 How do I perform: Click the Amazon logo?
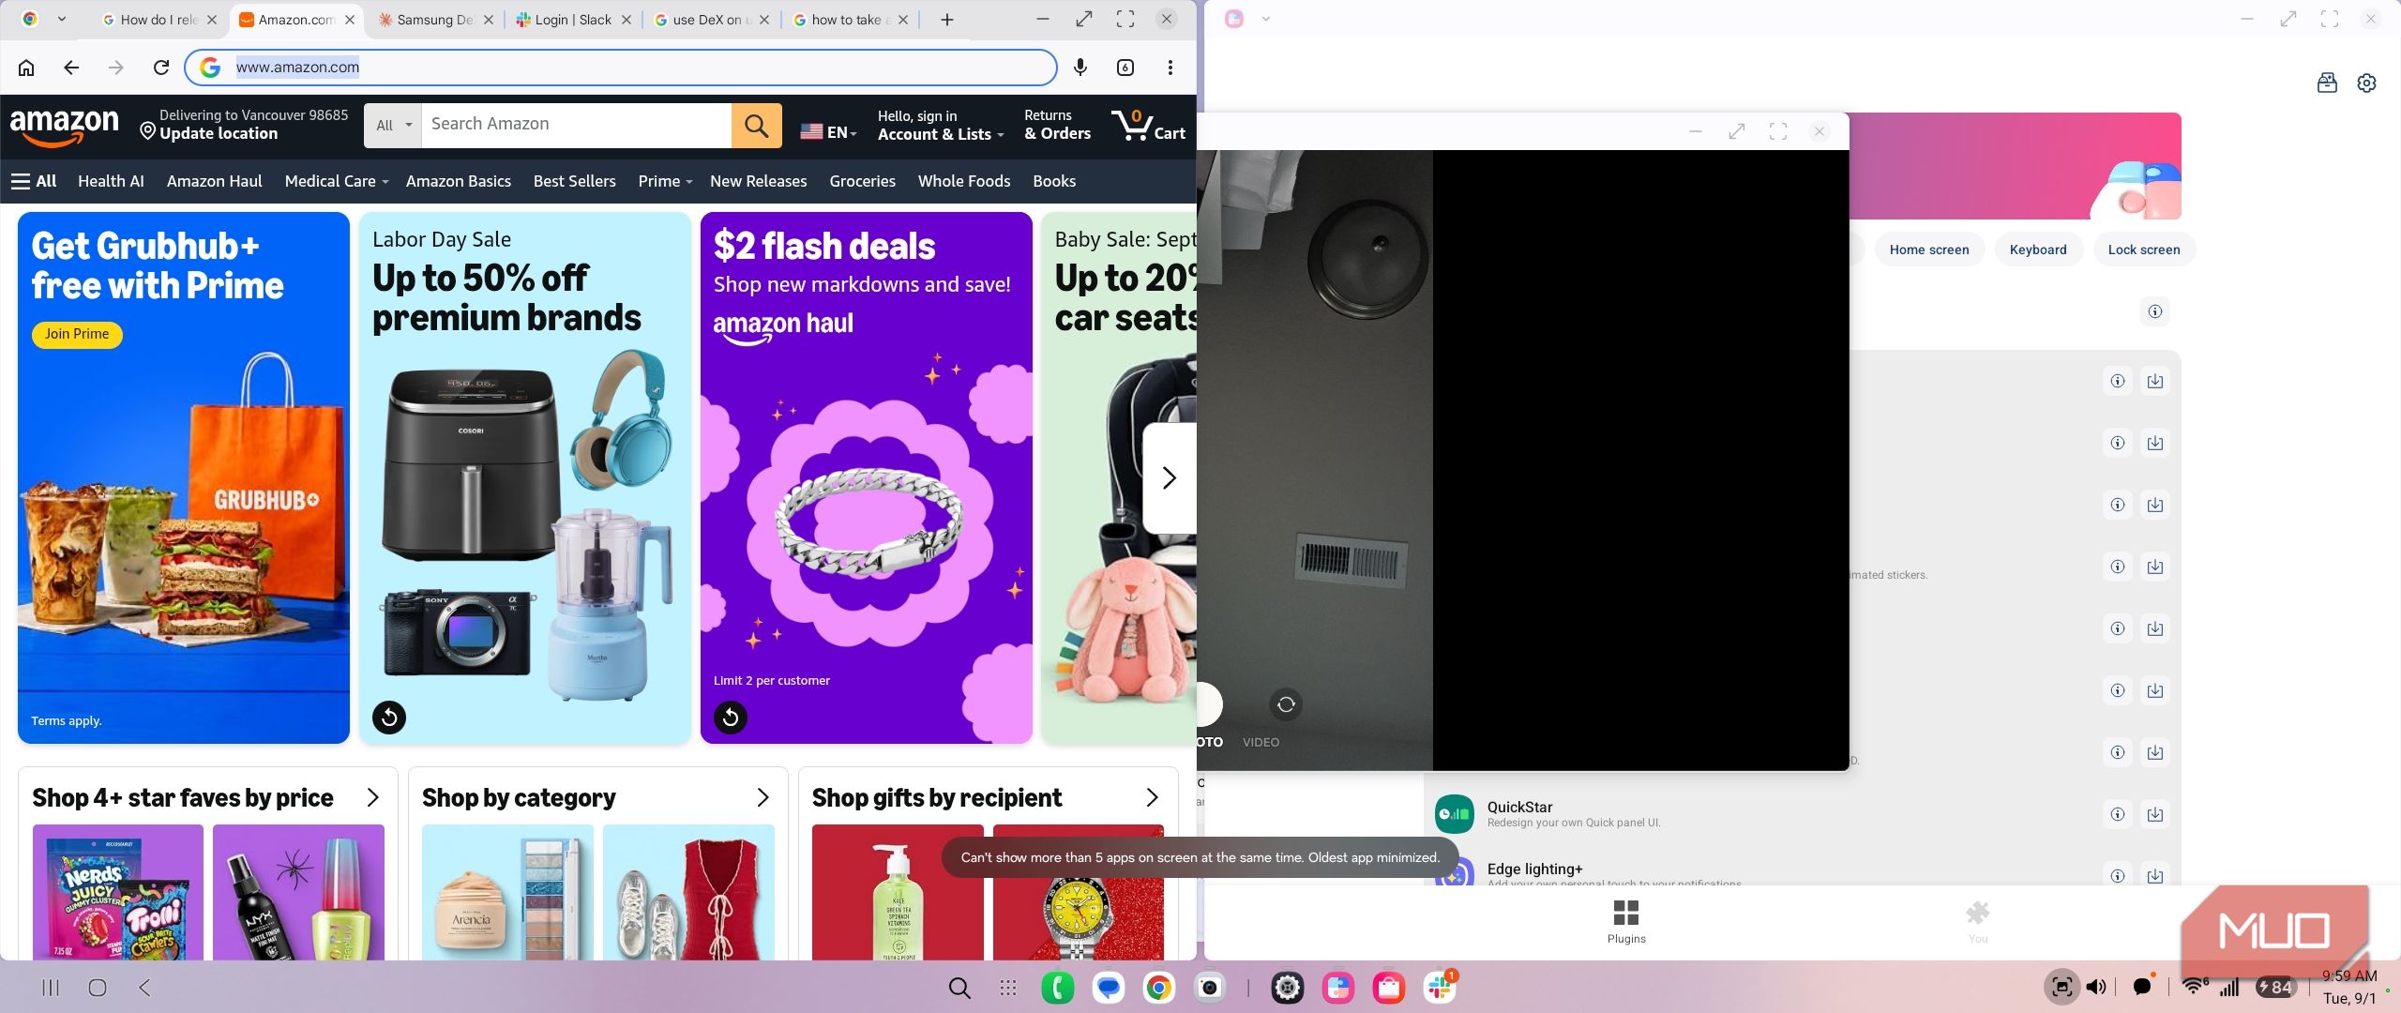point(65,127)
